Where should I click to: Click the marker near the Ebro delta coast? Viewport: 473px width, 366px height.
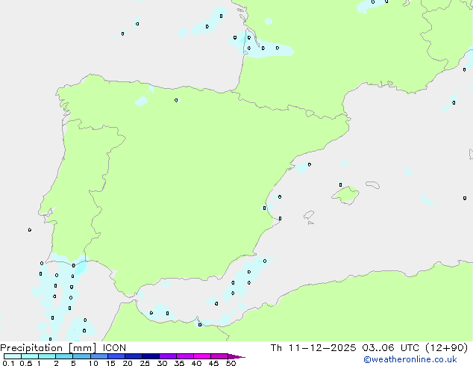point(309,164)
